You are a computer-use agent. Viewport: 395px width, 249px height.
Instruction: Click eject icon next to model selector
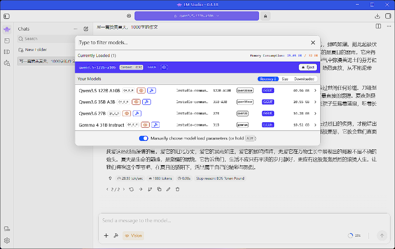(x=265, y=16)
